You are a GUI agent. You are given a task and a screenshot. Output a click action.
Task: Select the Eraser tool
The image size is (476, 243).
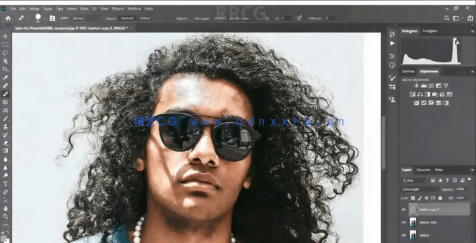(5, 143)
